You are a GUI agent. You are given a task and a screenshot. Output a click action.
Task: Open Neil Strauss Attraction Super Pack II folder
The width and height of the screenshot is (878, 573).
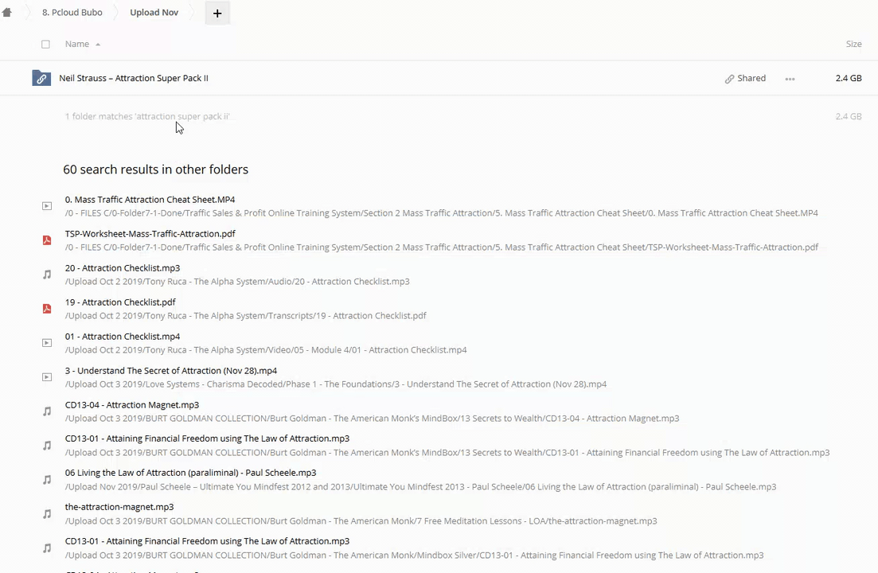point(134,78)
